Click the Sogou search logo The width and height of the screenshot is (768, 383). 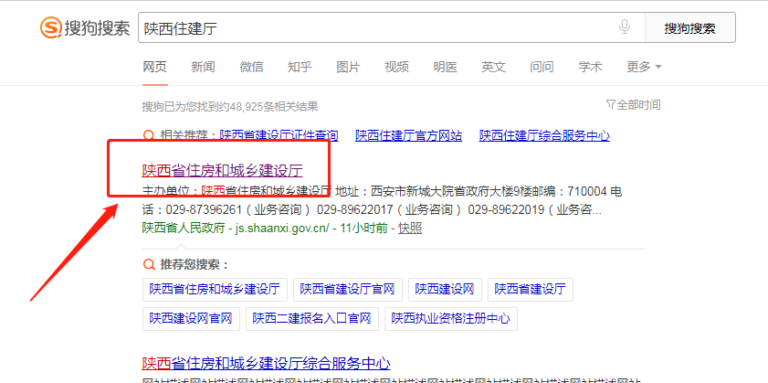point(85,28)
